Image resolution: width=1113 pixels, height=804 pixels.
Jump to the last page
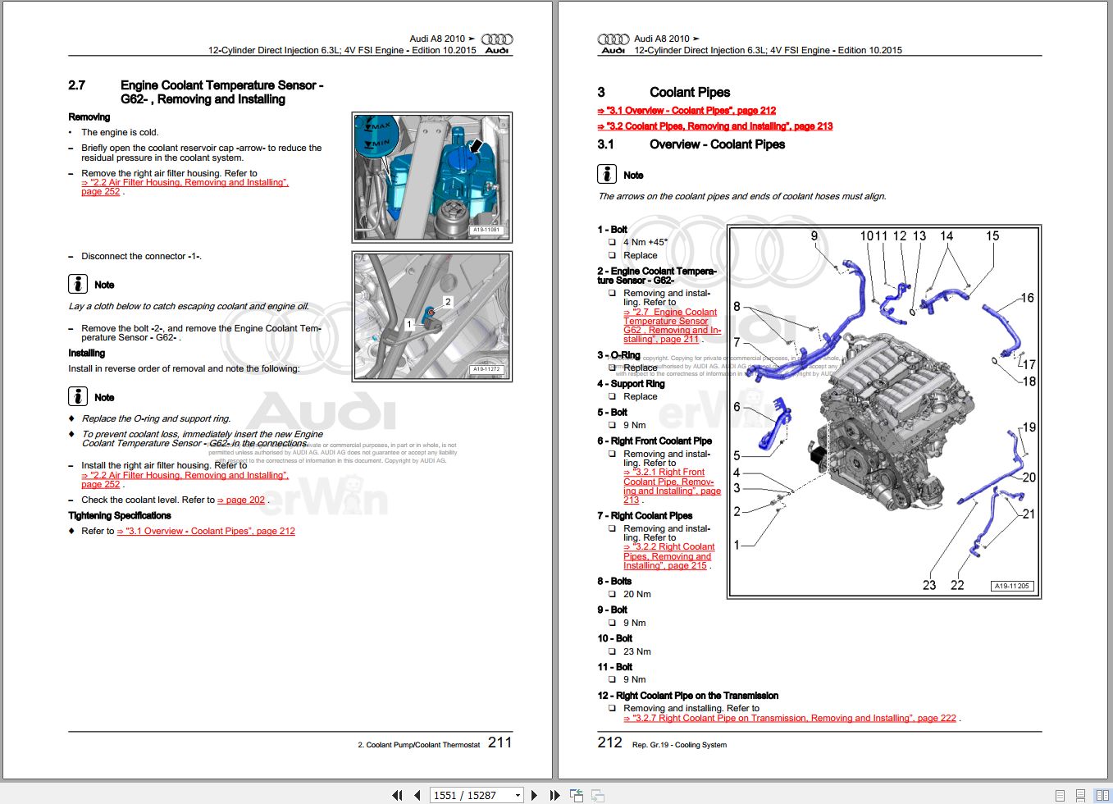tap(554, 795)
